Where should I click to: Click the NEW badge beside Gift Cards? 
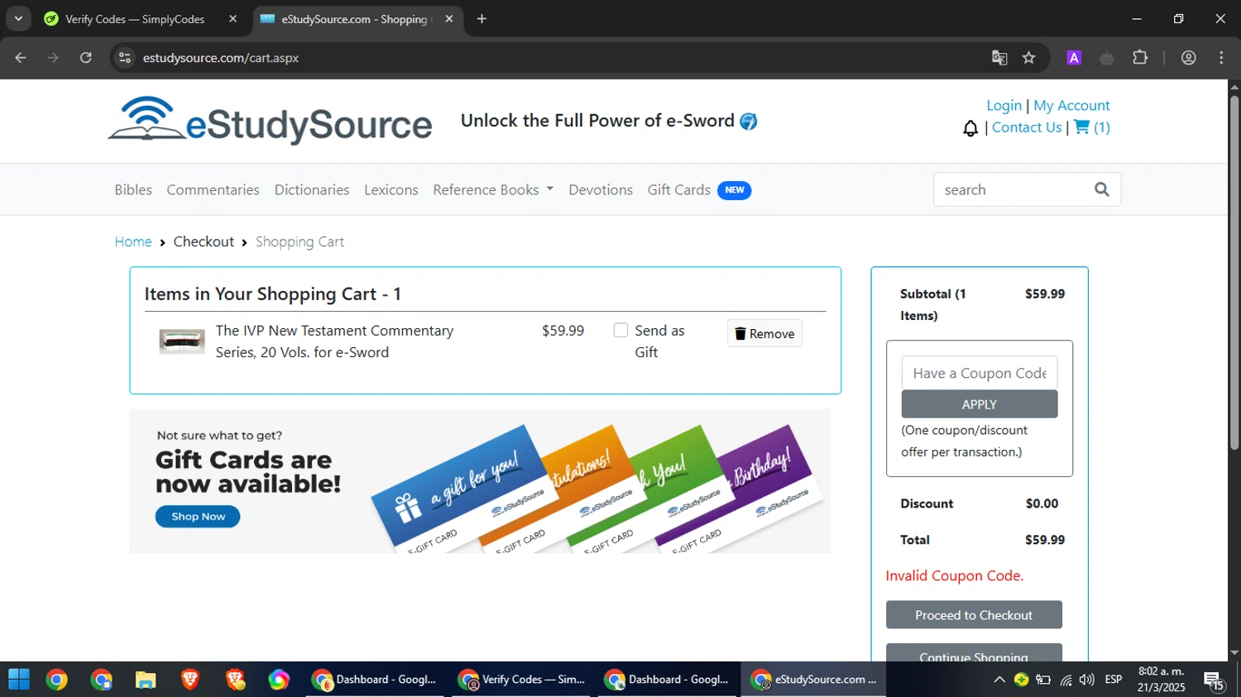(734, 190)
